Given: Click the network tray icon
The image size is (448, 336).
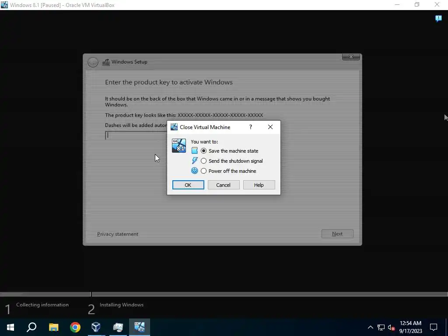Looking at the screenshot, I should pyautogui.click(x=381, y=327).
